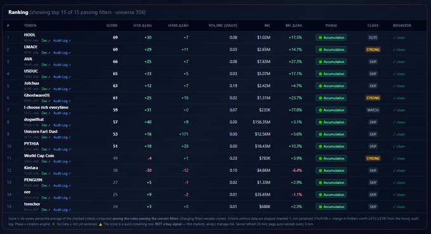Click the $18.43M market cap value
This screenshot has height=234, width=431.
tap(262, 146)
